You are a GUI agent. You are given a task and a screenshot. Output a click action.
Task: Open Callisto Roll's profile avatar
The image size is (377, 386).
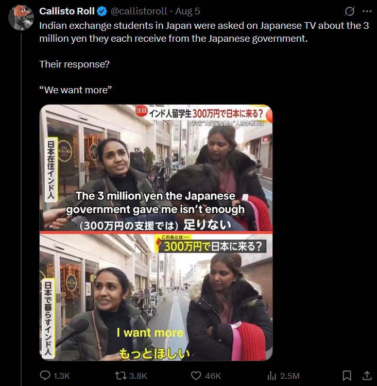click(21, 18)
